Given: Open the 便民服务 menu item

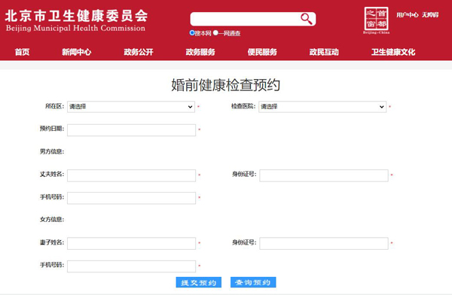Looking at the screenshot, I should point(262,52).
